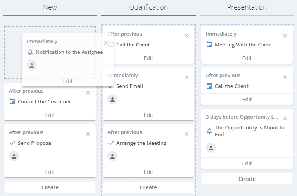The image size is (297, 196).
Task: Click the checkmark icon beside Send Proposal
Action: (x=12, y=143)
